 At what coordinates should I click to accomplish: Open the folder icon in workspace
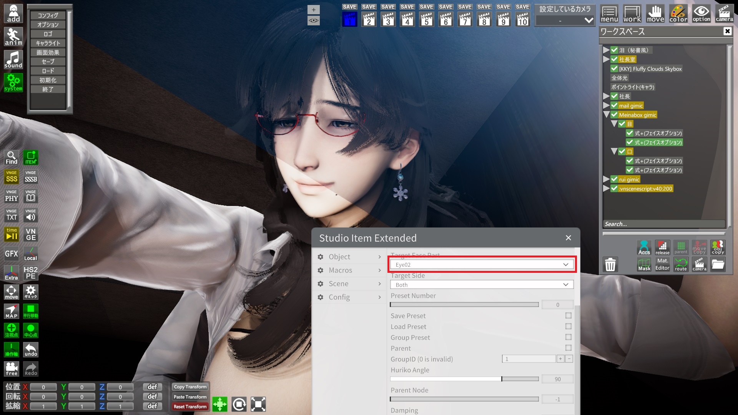718,264
